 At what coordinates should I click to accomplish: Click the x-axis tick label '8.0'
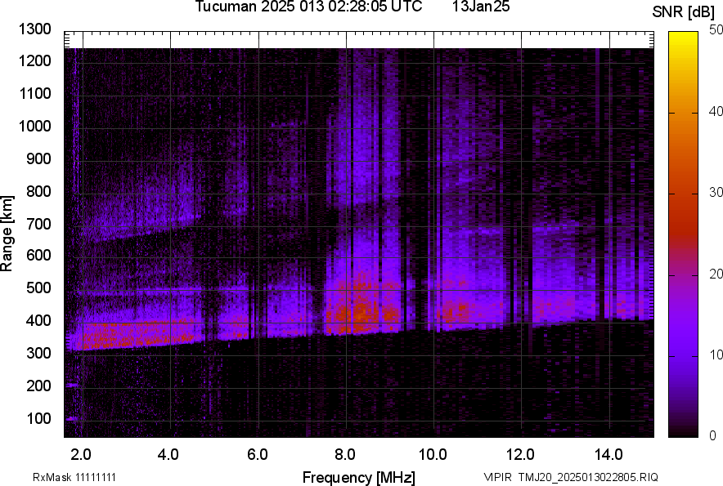click(x=345, y=453)
